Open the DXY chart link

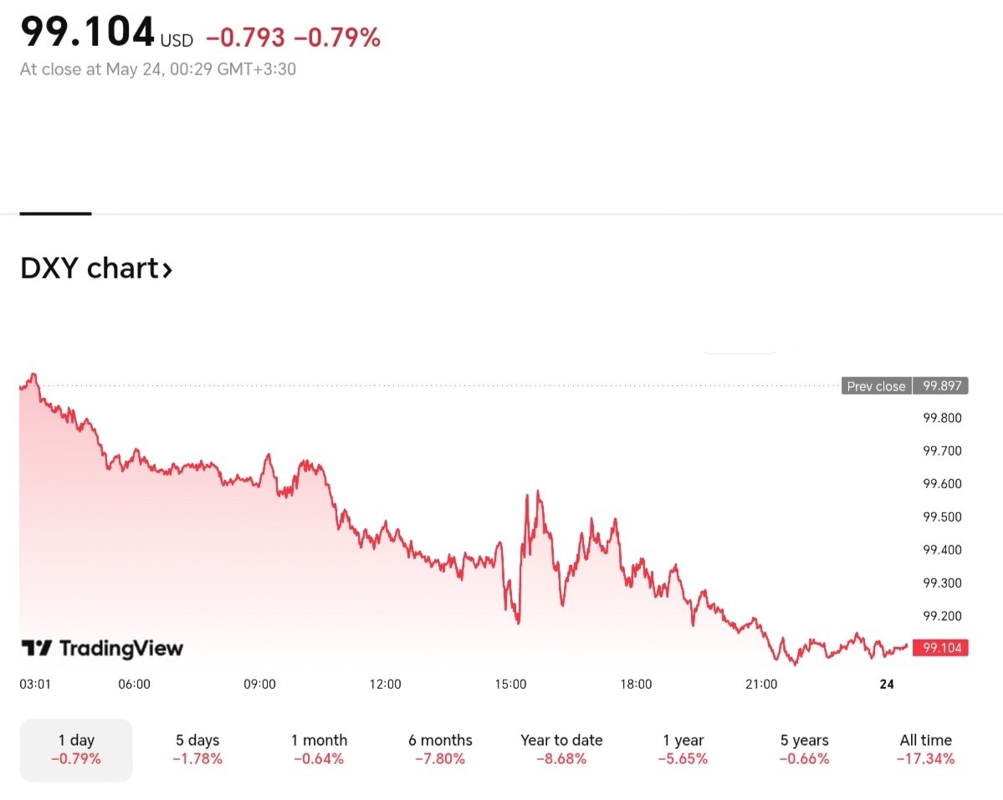89,268
